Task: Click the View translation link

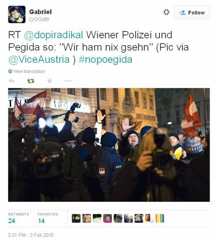Action: coord(29,71)
